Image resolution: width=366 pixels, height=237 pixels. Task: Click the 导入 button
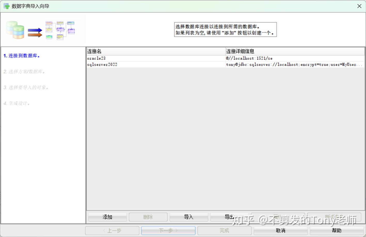tap(189, 217)
